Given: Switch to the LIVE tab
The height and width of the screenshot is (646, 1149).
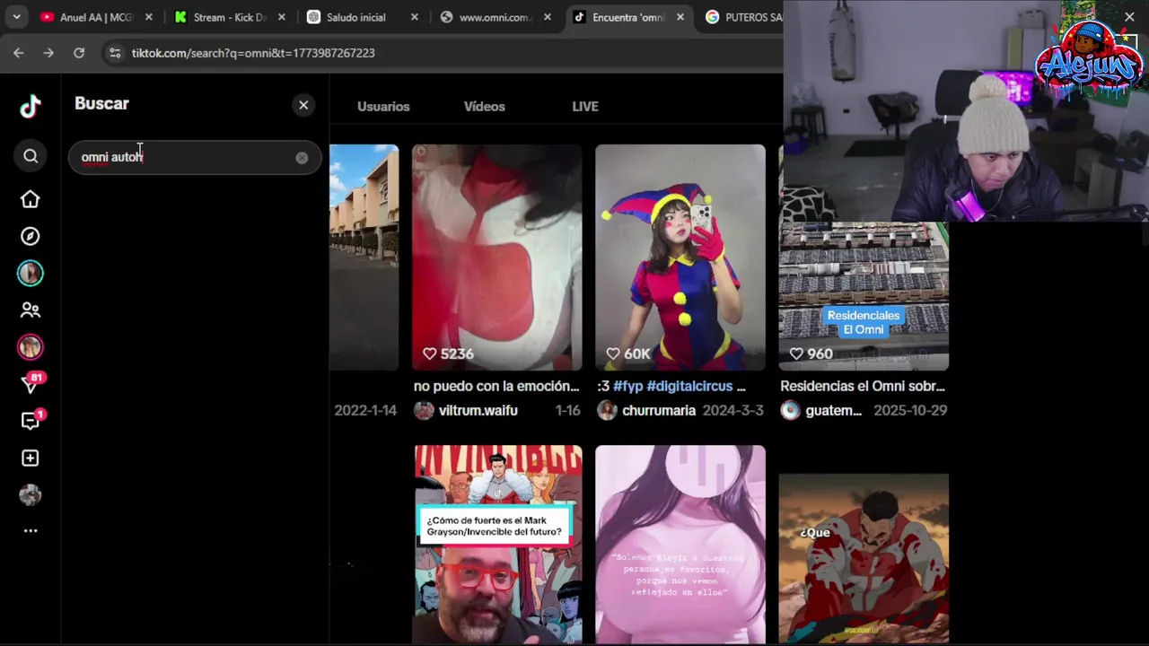Looking at the screenshot, I should (x=585, y=106).
